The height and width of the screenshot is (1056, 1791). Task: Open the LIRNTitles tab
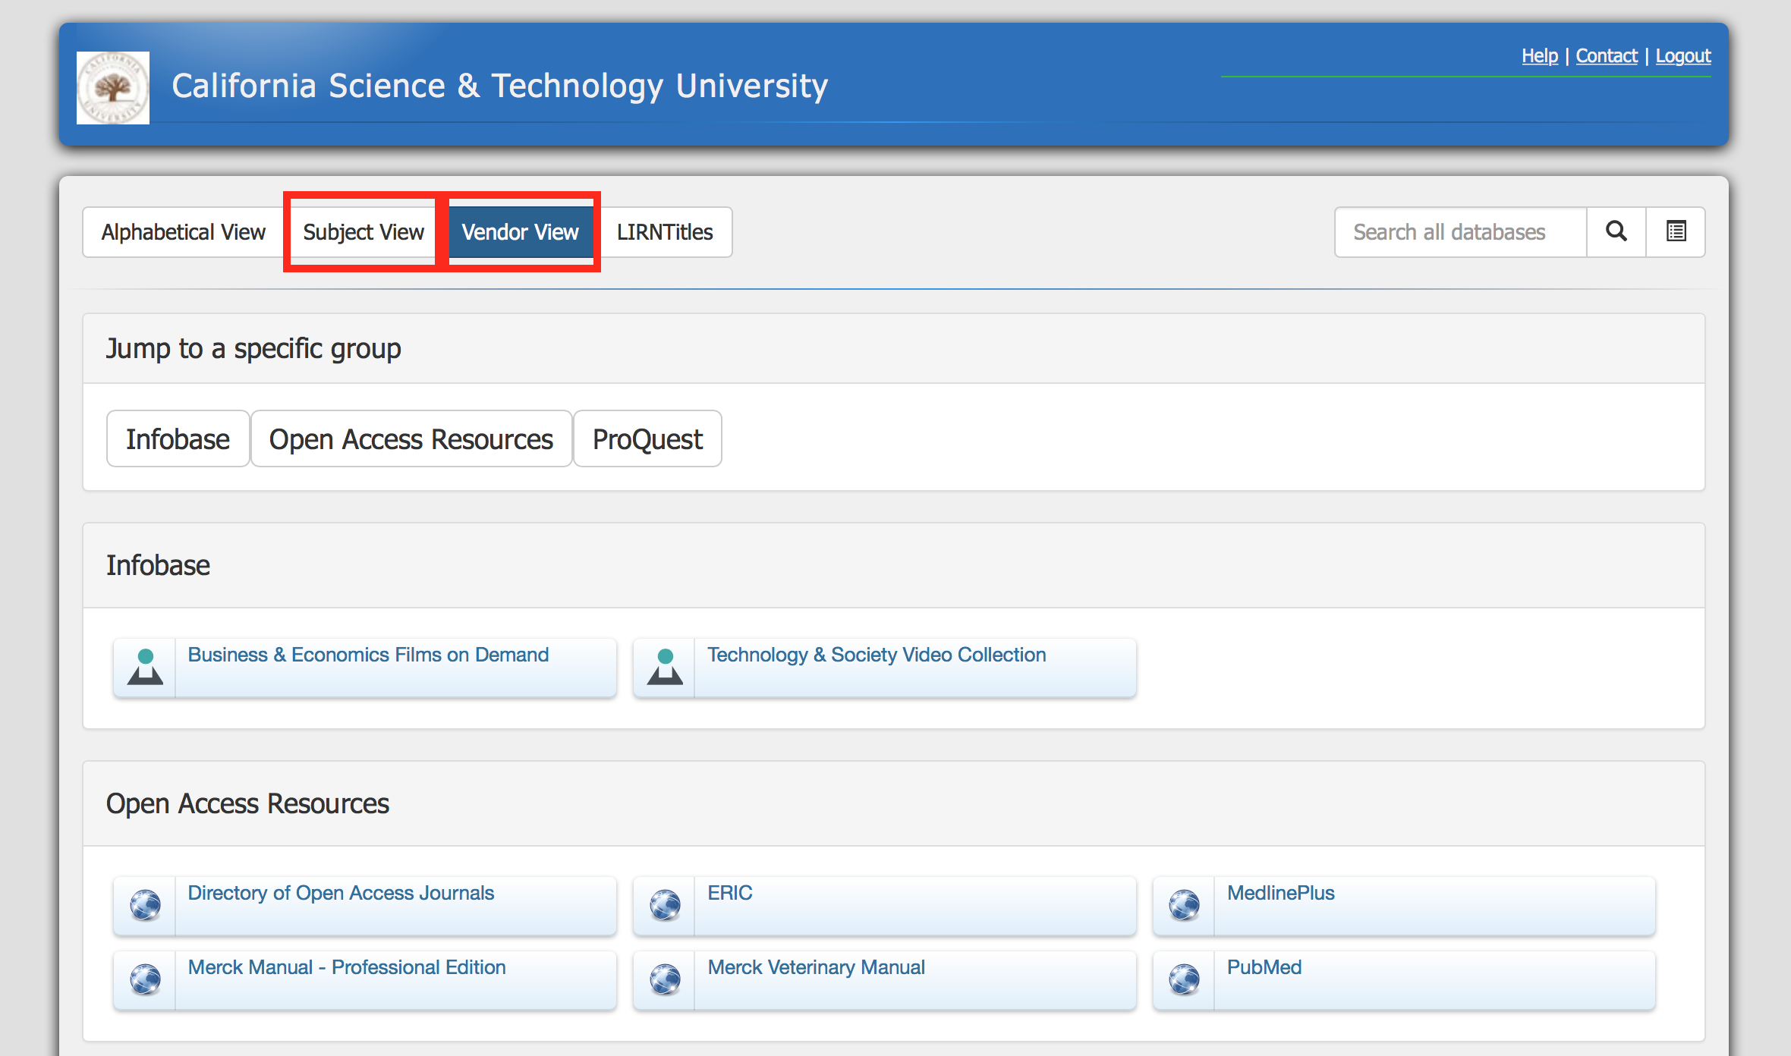[x=665, y=232]
